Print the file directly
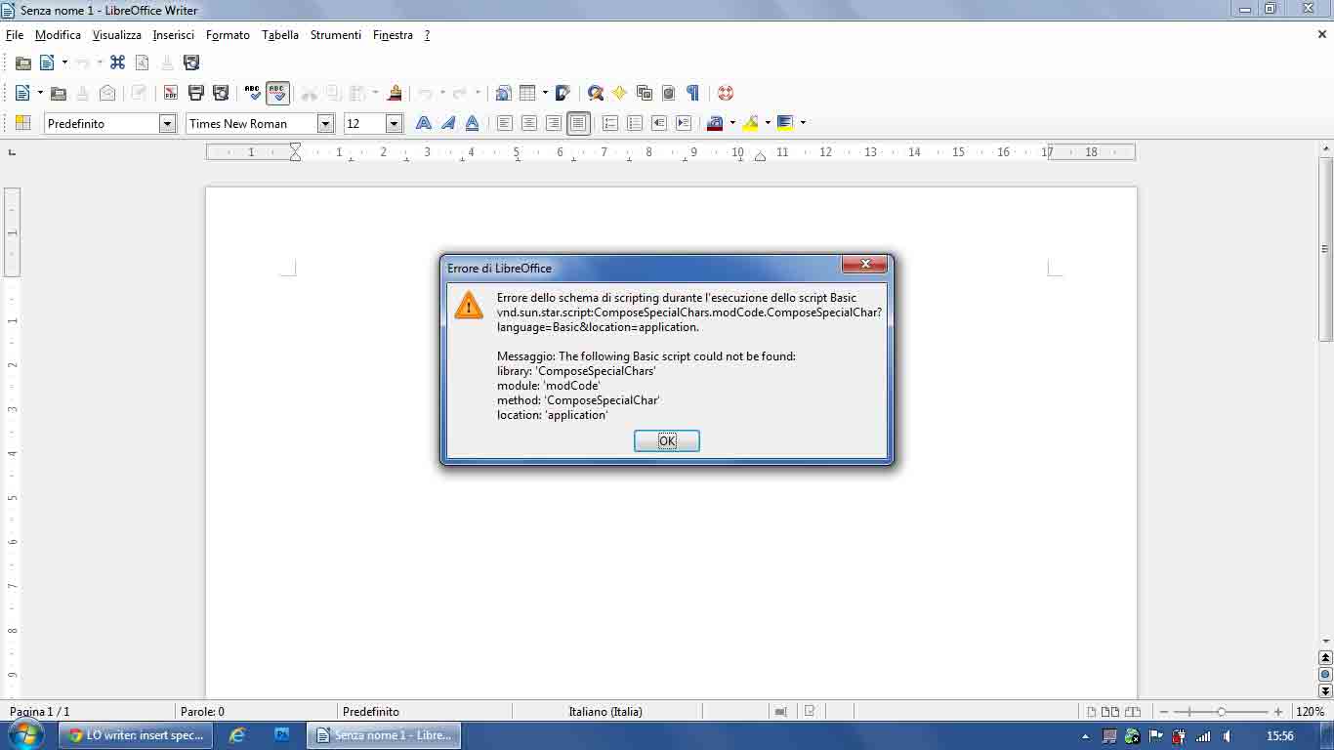Image resolution: width=1334 pixels, height=750 pixels. click(193, 93)
